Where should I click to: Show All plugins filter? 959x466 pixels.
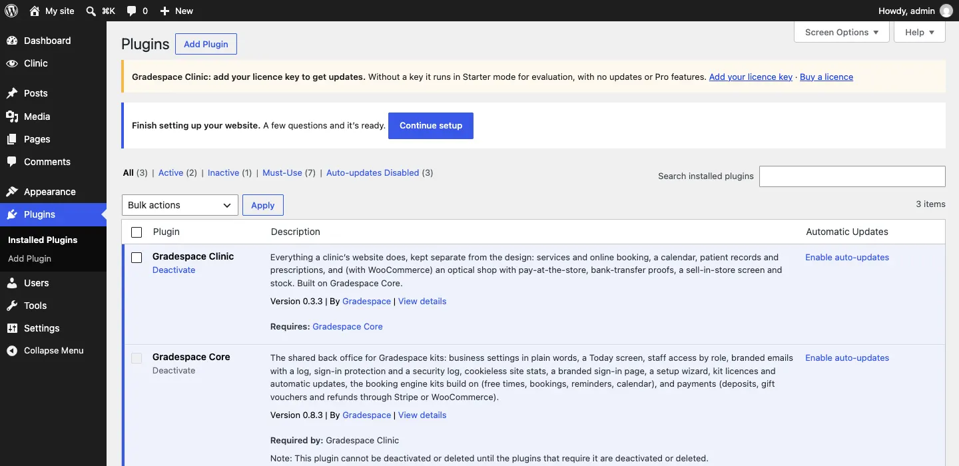coord(129,172)
